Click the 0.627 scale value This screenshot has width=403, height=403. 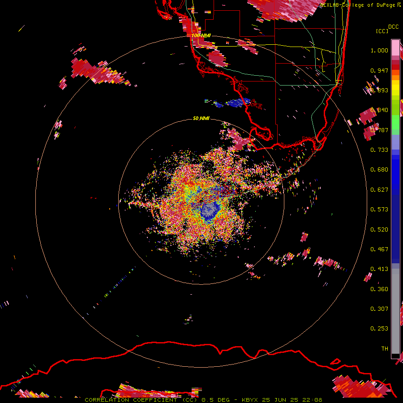(x=379, y=190)
